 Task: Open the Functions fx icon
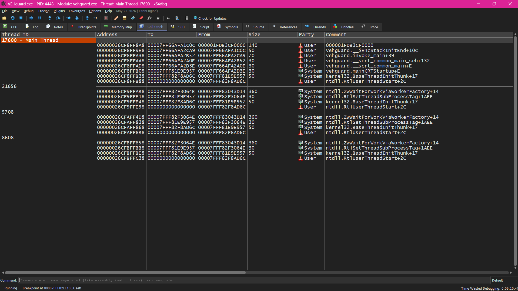tap(150, 18)
